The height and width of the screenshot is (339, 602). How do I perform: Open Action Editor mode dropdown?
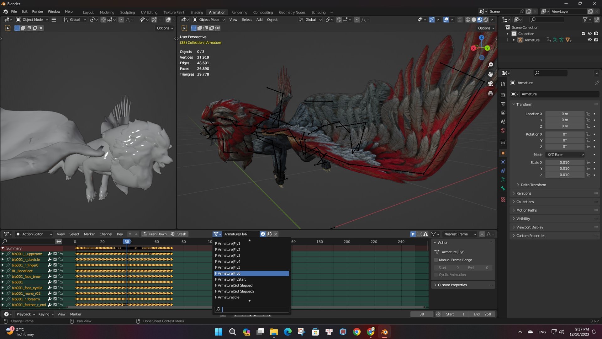[x=34, y=234]
